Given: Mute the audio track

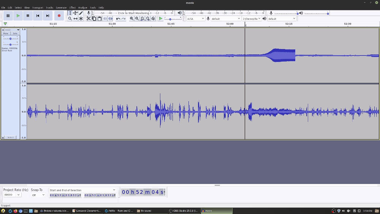Looking at the screenshot, I should point(6,33).
